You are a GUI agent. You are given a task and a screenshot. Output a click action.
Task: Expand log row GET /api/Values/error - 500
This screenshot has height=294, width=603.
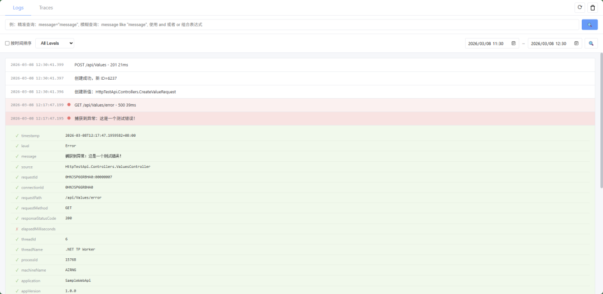point(300,105)
